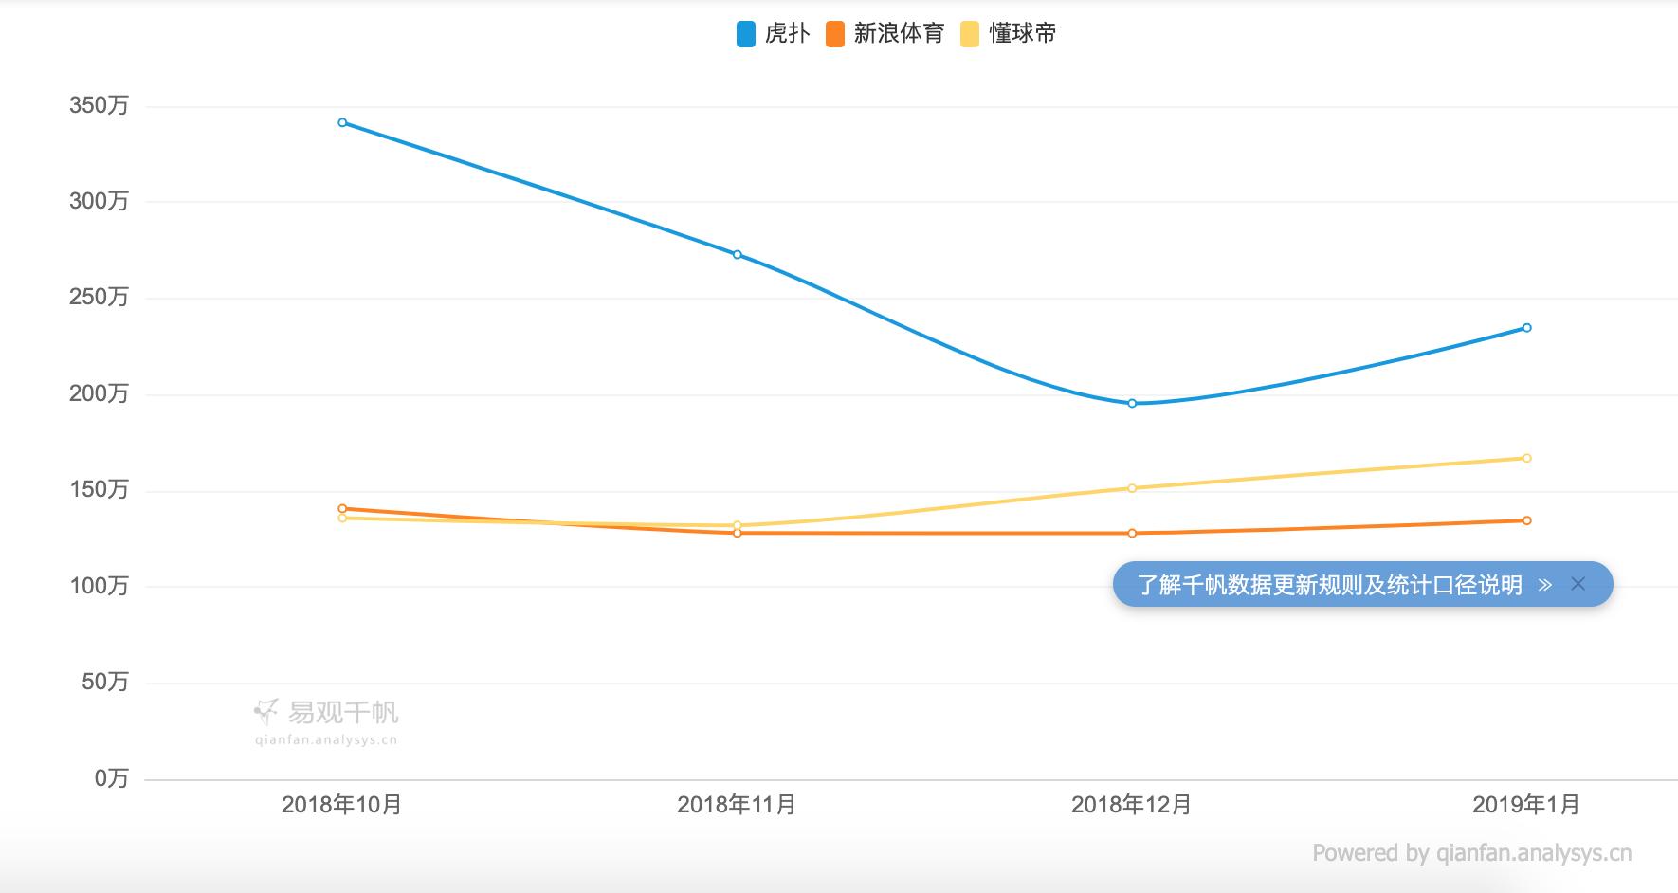
Task: Toggle visibility of the 虎扑 series
Action: point(773,33)
